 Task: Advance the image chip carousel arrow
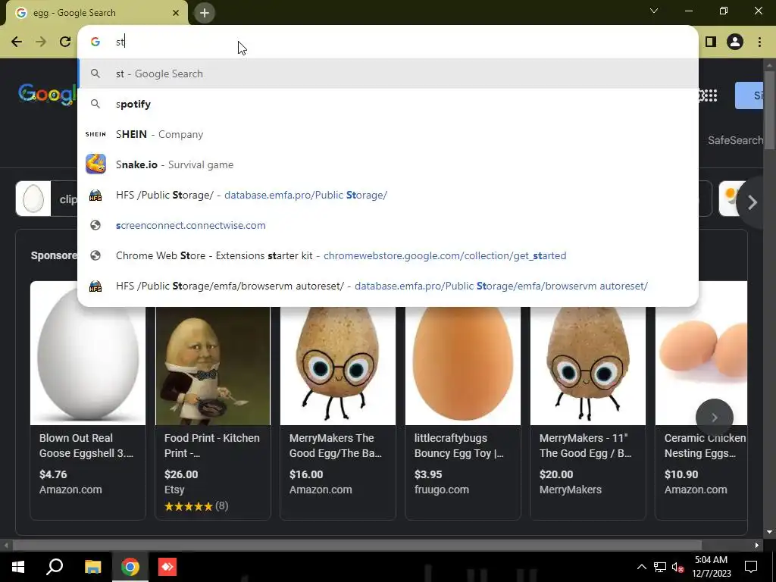[x=753, y=202]
